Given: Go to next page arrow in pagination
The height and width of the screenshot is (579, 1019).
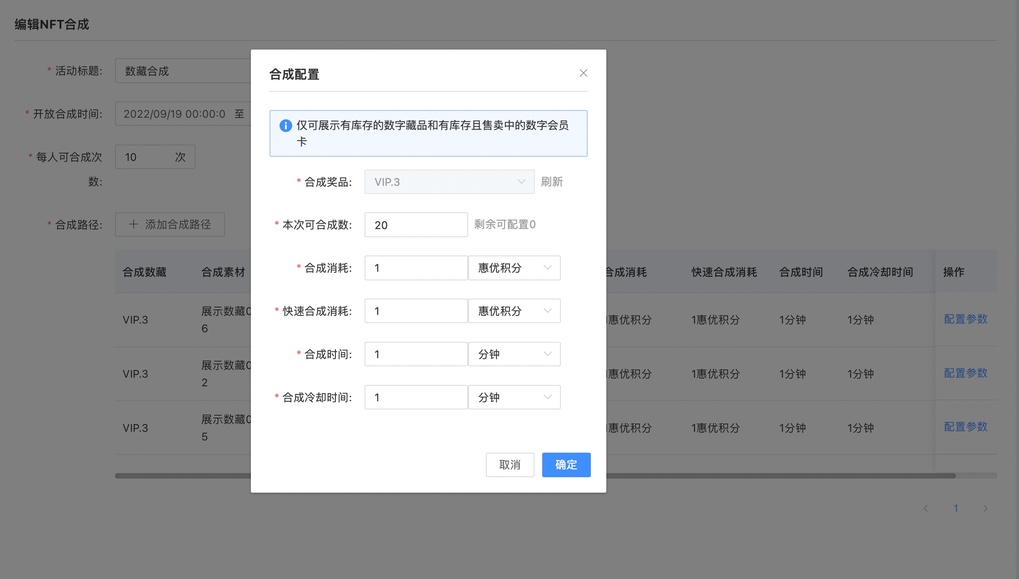Looking at the screenshot, I should (x=985, y=508).
